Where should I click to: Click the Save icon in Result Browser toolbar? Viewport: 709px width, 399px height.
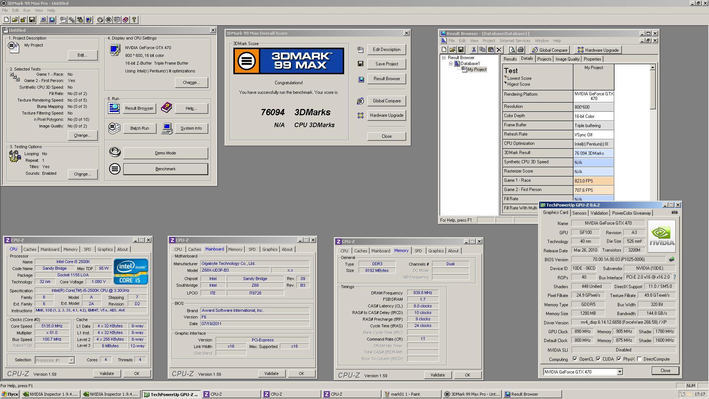click(461, 50)
